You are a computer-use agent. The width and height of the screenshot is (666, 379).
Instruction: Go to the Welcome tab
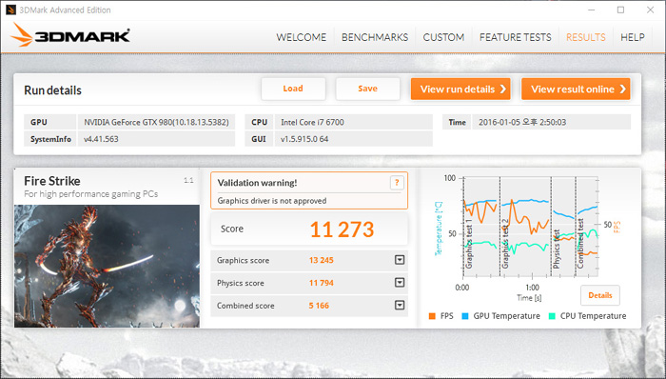click(302, 37)
